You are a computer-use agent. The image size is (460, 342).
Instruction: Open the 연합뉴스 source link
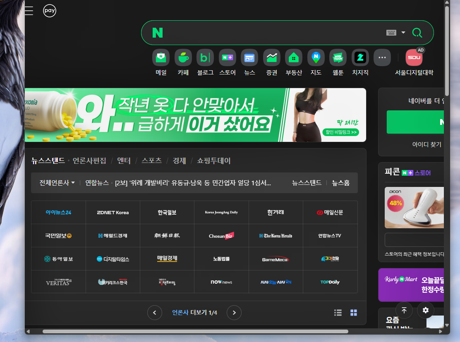(97, 183)
